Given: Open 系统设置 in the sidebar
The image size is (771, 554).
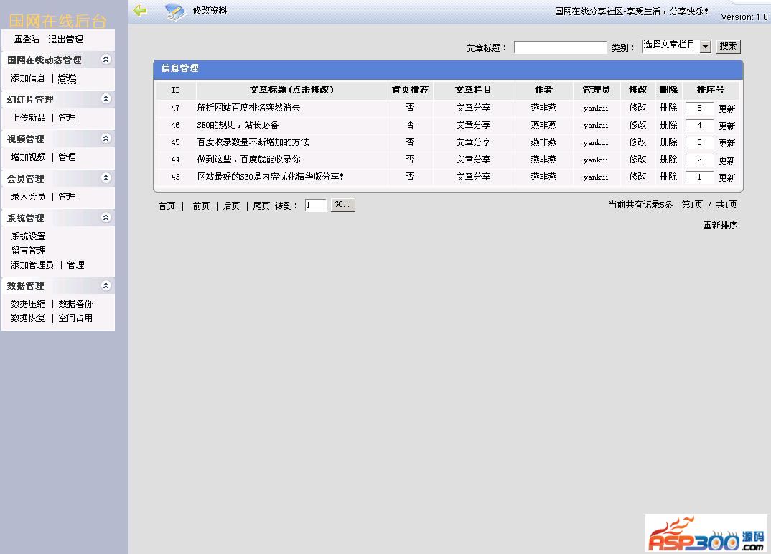Looking at the screenshot, I should pos(28,236).
